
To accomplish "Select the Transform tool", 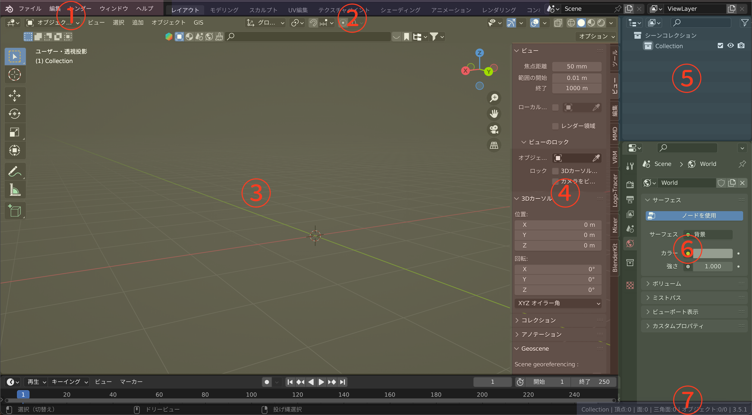I will (15, 150).
